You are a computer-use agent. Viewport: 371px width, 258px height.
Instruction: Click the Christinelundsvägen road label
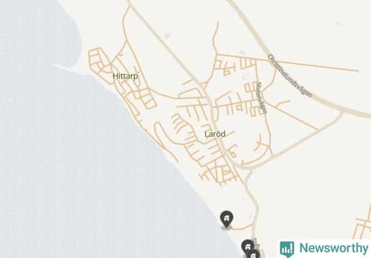coord(290,76)
